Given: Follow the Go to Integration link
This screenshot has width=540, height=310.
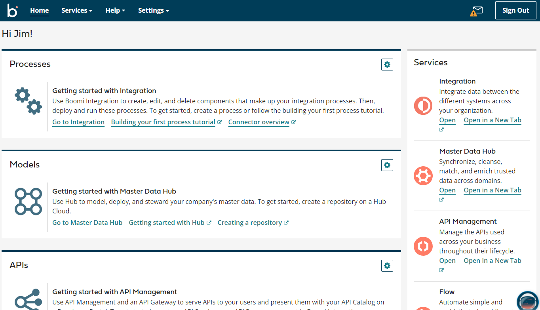Looking at the screenshot, I should point(78,122).
